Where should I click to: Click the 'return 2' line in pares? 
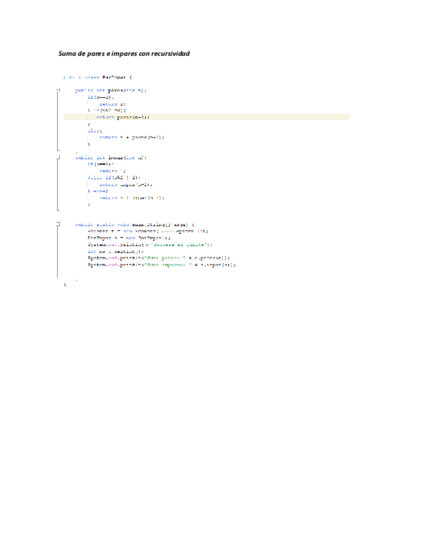click(112, 103)
